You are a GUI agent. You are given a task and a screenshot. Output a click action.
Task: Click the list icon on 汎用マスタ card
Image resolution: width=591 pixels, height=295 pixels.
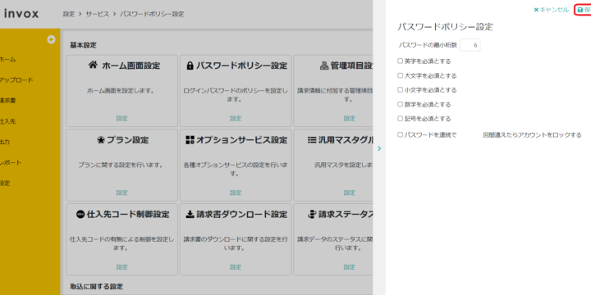point(312,140)
